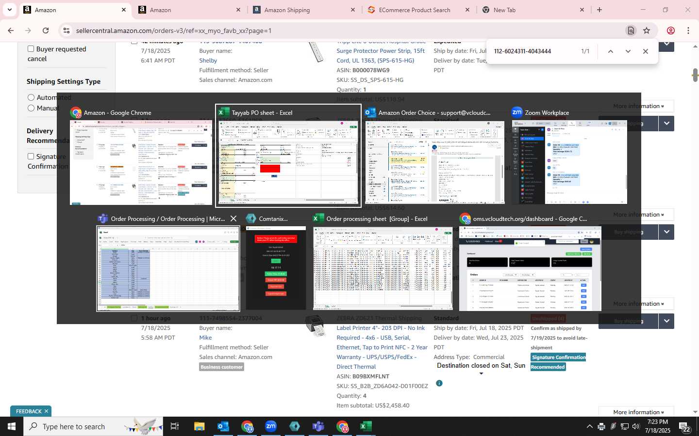Go to next find result
The image size is (699, 436).
pos(628,51)
